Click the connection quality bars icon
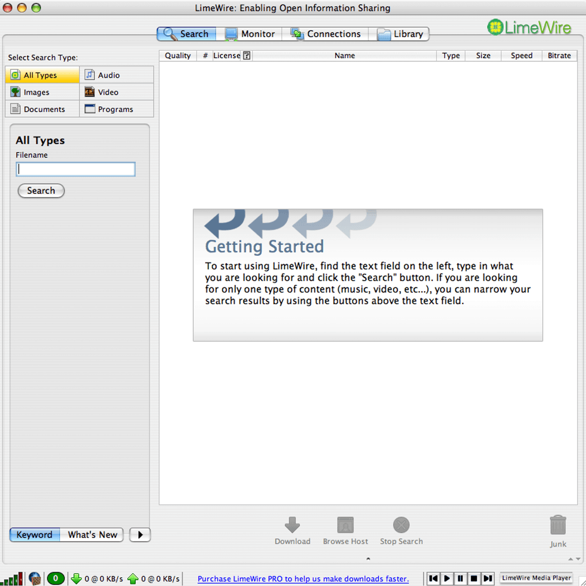586x586 pixels. (13, 579)
